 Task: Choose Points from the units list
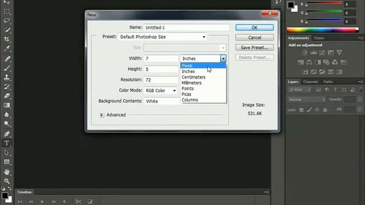pyautogui.click(x=203, y=89)
